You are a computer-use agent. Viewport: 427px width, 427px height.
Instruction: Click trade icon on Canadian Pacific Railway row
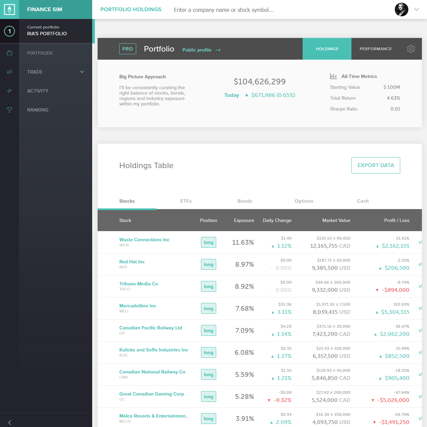point(420,330)
